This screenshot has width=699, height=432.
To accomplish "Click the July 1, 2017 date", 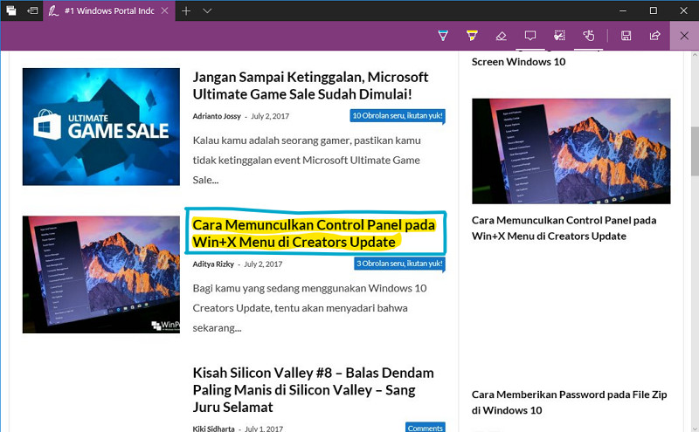I will (264, 429).
